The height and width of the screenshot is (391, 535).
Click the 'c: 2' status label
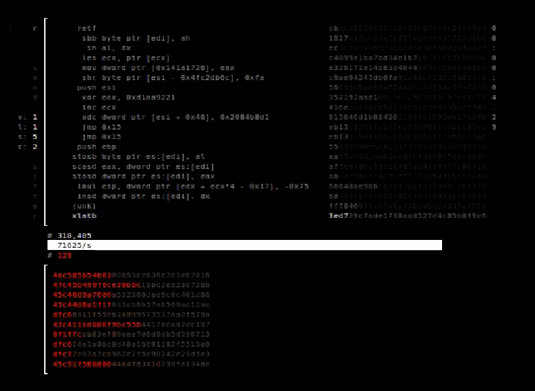click(27, 147)
